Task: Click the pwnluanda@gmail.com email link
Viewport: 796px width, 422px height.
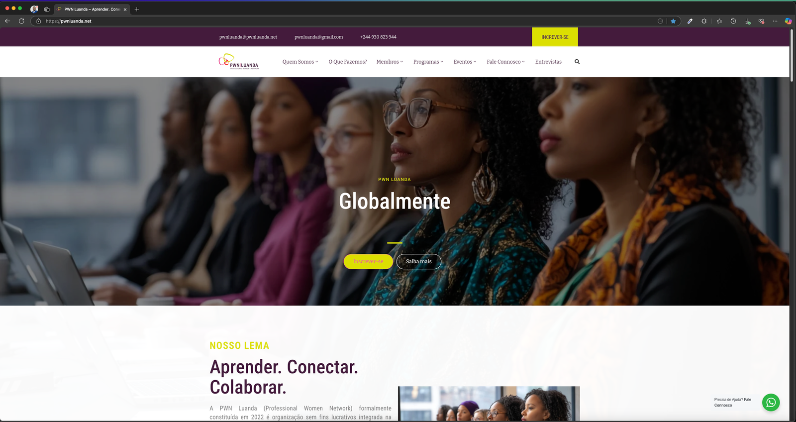Action: click(x=318, y=37)
